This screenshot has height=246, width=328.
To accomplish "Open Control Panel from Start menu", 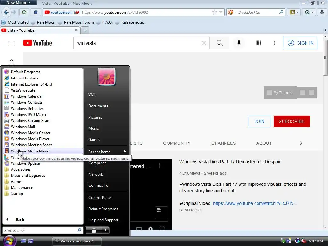I will pyautogui.click(x=107, y=197).
